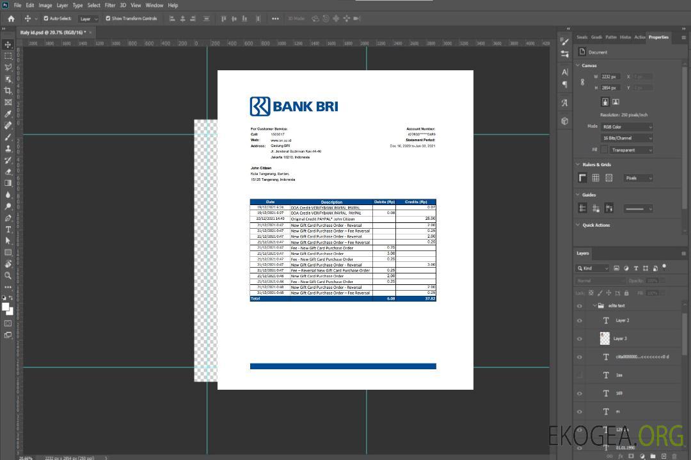Open the RGB Color mode dropdown
This screenshot has width=691, height=460.
pos(626,126)
